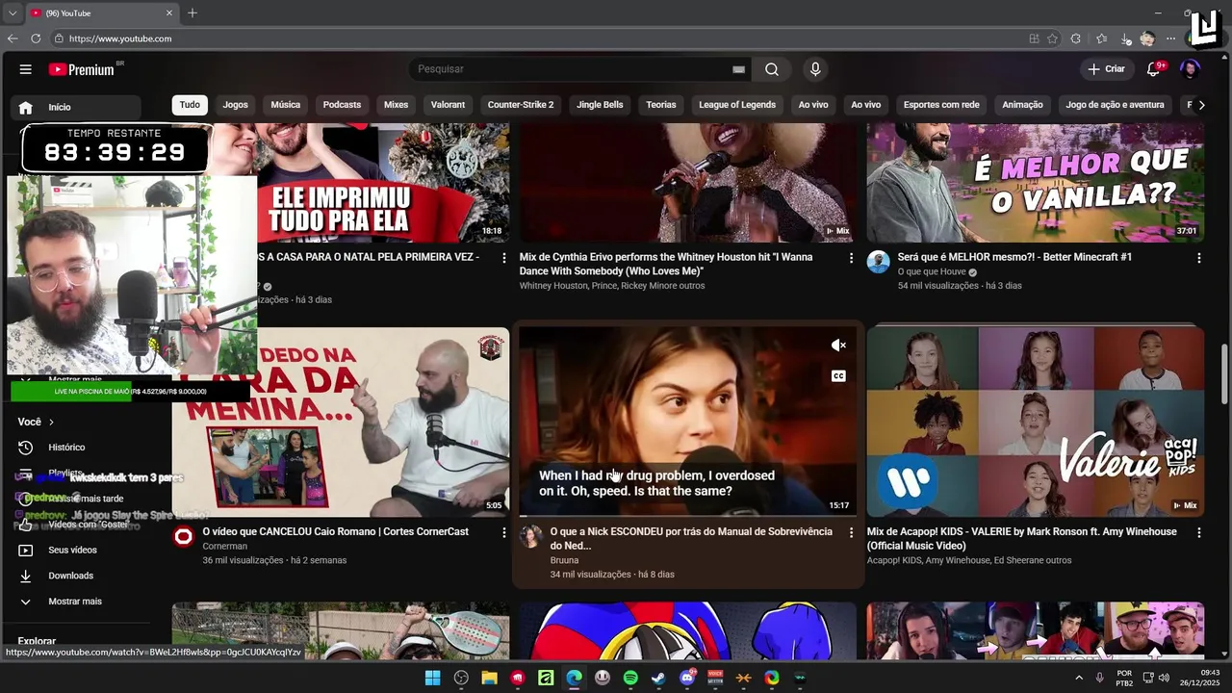Open the browser favorites list icon
Image resolution: width=1232 pixels, height=693 pixels.
click(x=1102, y=38)
